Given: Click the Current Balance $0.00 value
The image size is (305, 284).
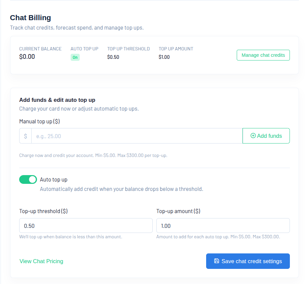Looking at the screenshot, I should [27, 56].
